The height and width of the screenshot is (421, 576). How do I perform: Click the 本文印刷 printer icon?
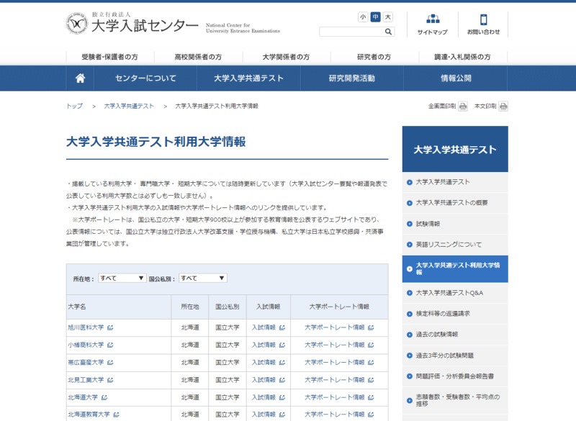click(503, 107)
